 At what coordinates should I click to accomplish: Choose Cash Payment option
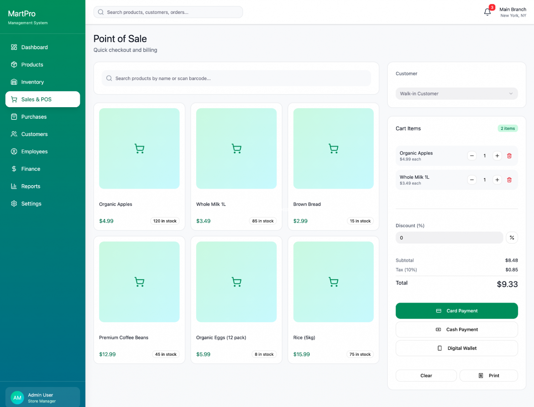tap(456, 329)
